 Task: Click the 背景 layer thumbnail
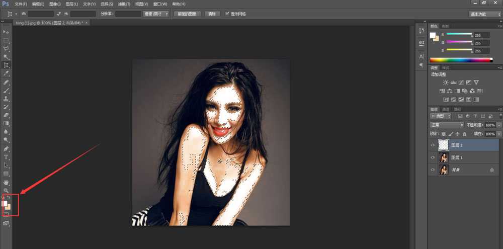(x=444, y=170)
